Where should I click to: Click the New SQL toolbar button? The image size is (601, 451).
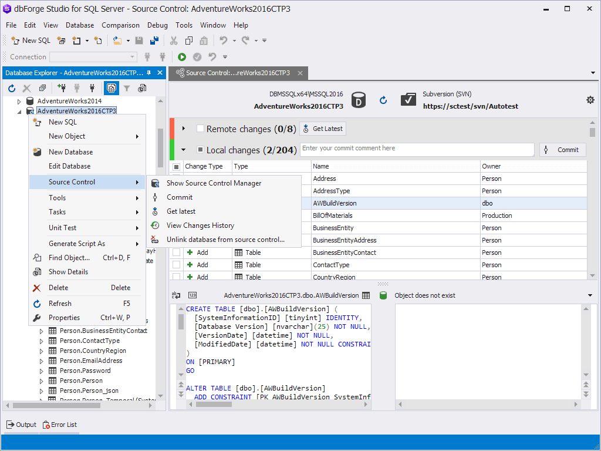pos(31,41)
